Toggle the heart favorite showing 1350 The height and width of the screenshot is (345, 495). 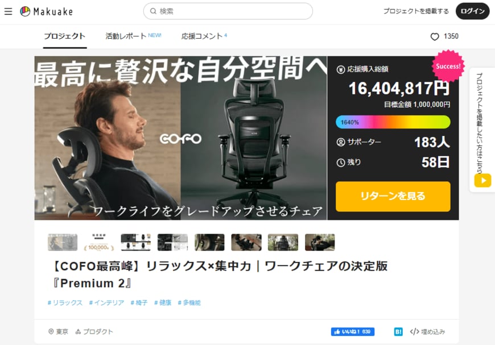point(434,36)
